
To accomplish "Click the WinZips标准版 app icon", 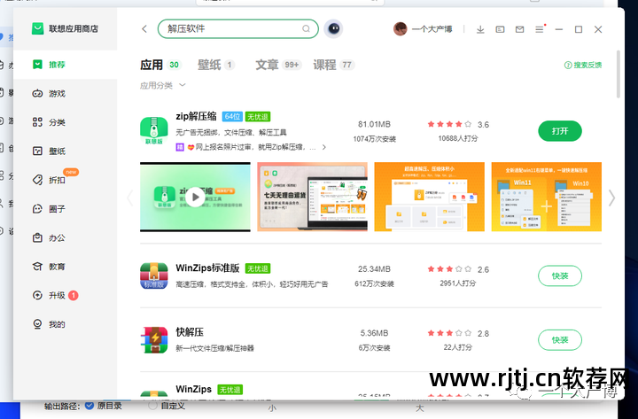I will pyautogui.click(x=154, y=275).
